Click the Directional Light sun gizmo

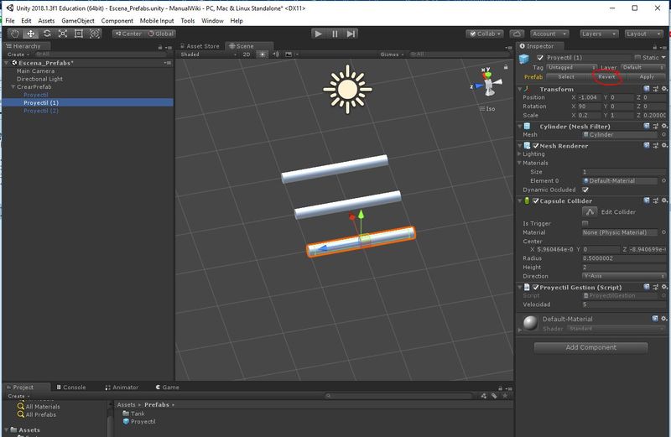coord(347,90)
